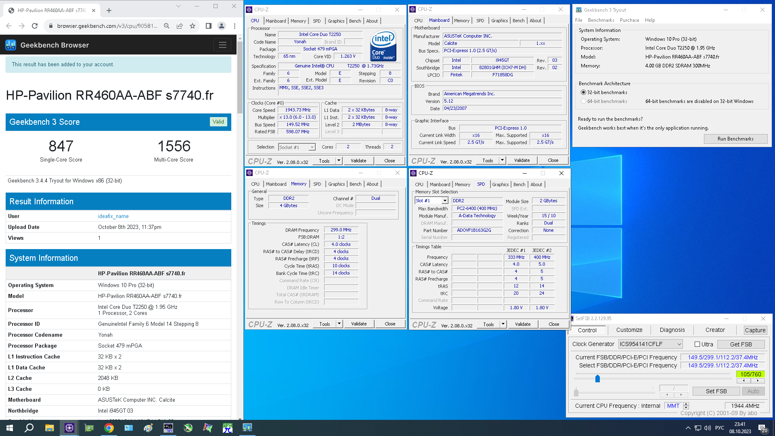This screenshot has height=436, width=775.
Task: Open the Windows Start menu
Action: 10,428
